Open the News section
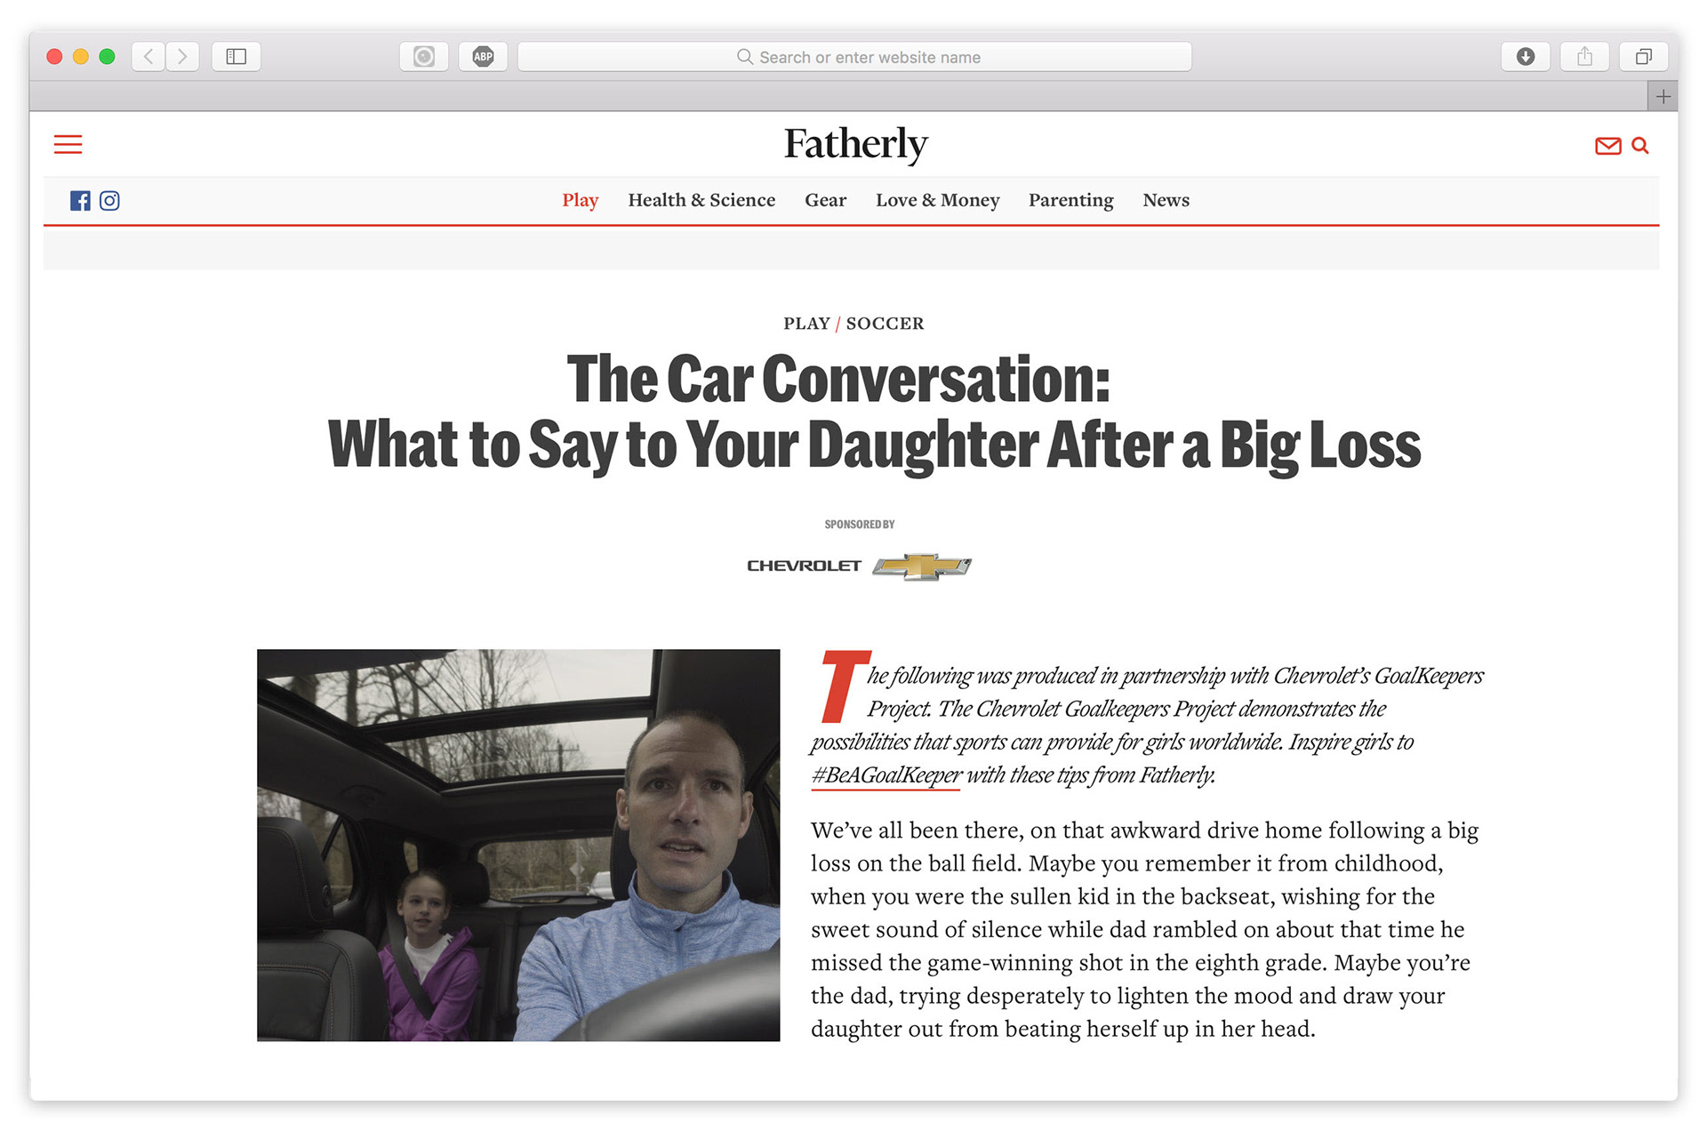Screen dimensions: 1707x1123 click(1166, 200)
